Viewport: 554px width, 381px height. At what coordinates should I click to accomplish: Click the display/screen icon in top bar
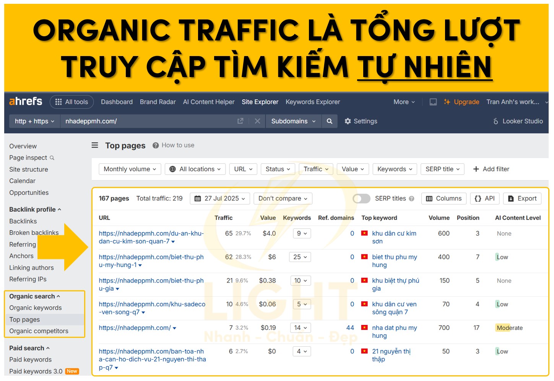coord(433,102)
